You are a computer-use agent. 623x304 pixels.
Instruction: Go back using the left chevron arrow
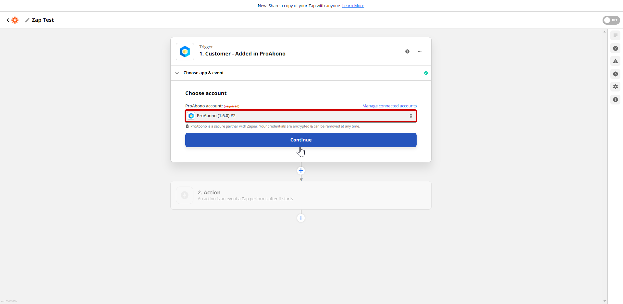coord(8,20)
